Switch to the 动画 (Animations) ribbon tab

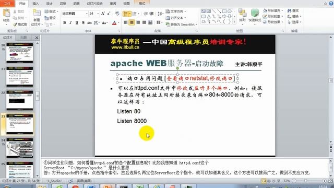coord(76,4)
